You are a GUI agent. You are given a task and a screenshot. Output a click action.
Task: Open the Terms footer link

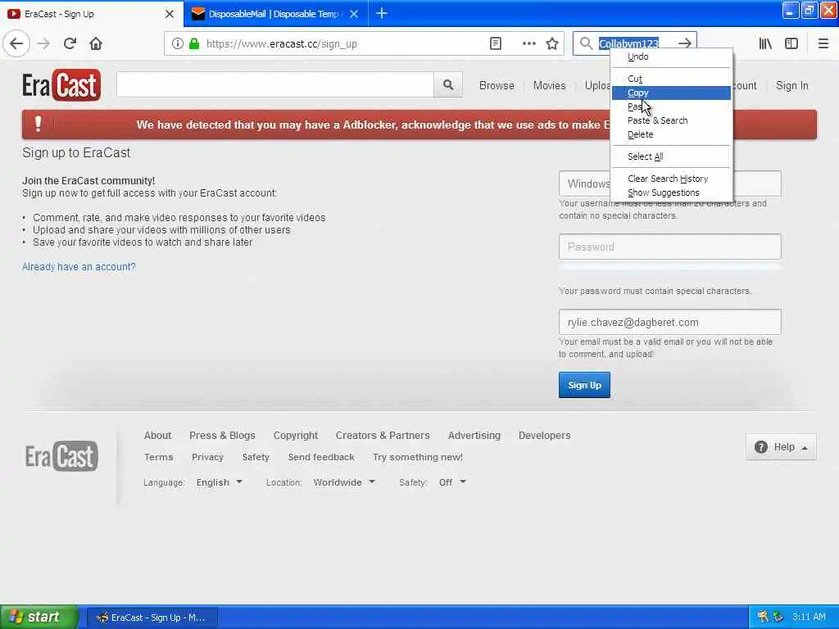click(x=158, y=457)
